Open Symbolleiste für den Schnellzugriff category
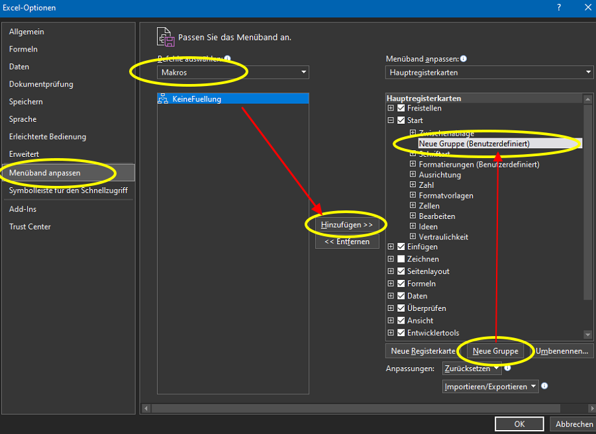Screen dimensions: 596x434 click(x=68, y=191)
